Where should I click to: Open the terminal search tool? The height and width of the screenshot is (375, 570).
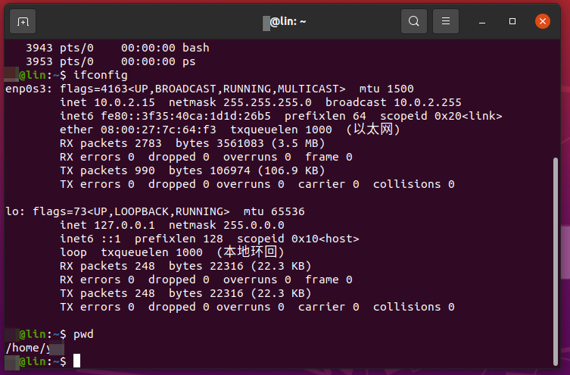point(414,21)
